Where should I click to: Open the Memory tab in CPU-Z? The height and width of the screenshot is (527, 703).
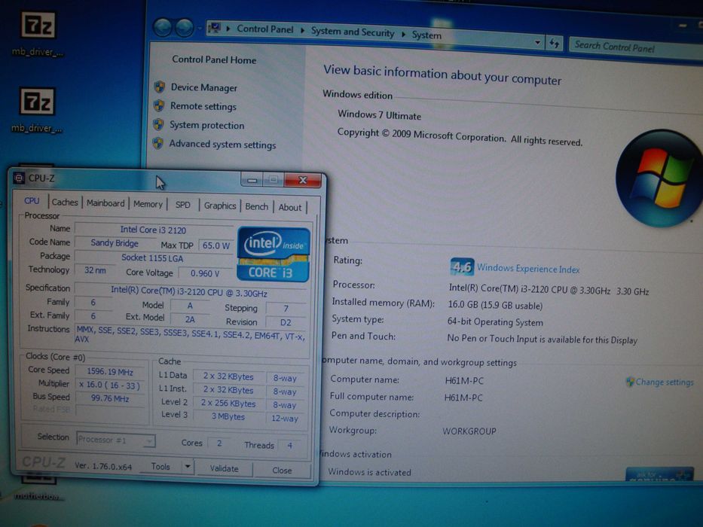click(x=148, y=204)
